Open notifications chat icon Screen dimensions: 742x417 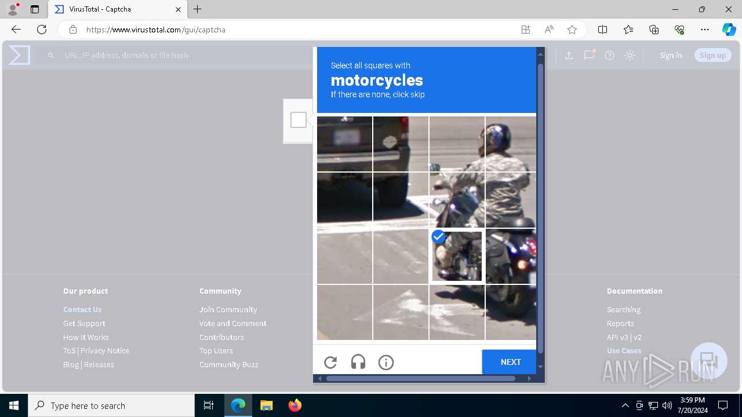[x=589, y=55]
